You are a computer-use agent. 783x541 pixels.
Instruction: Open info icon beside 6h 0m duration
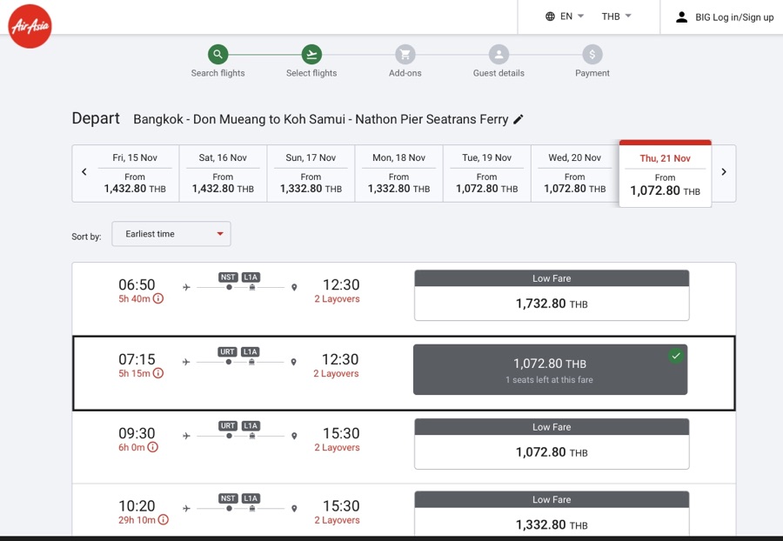(153, 447)
